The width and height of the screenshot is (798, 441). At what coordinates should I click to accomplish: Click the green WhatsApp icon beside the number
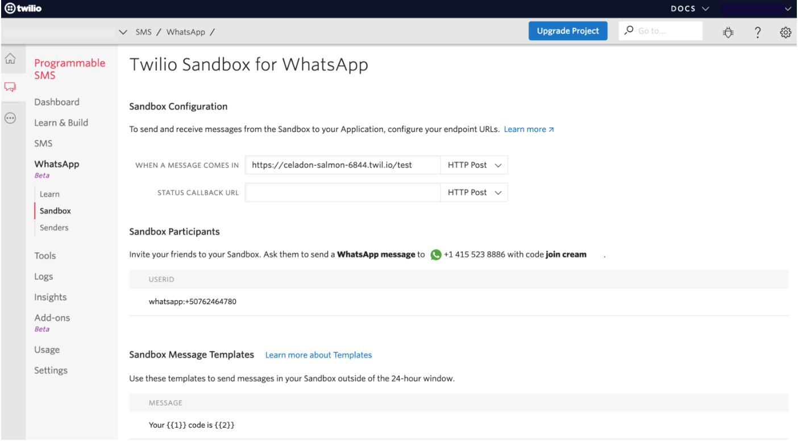click(x=435, y=254)
